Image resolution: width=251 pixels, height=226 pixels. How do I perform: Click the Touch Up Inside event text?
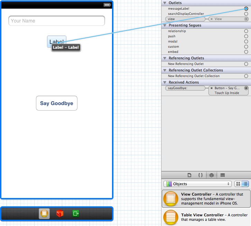[x=227, y=93]
